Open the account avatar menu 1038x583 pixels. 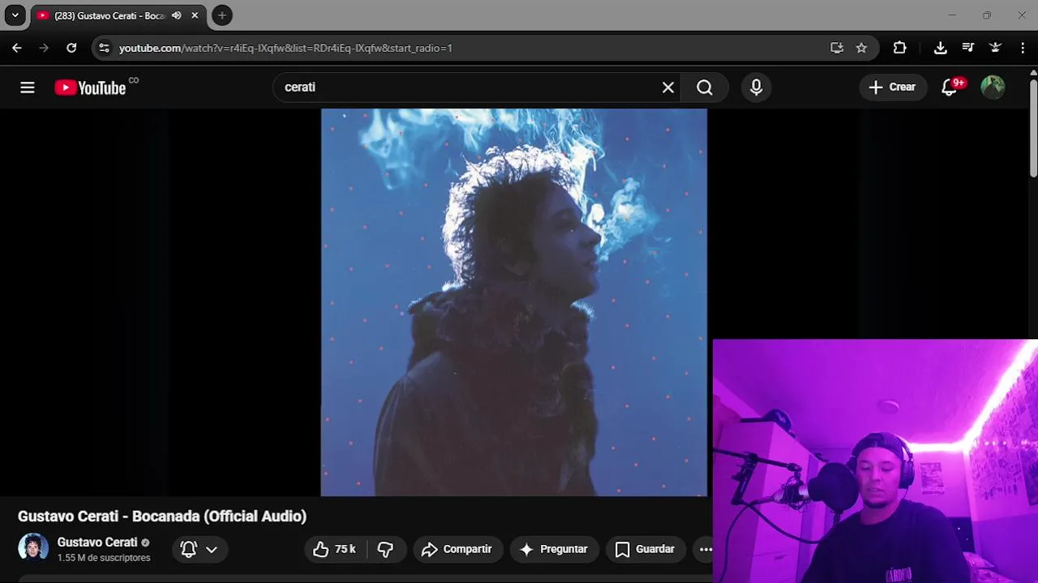coord(993,87)
